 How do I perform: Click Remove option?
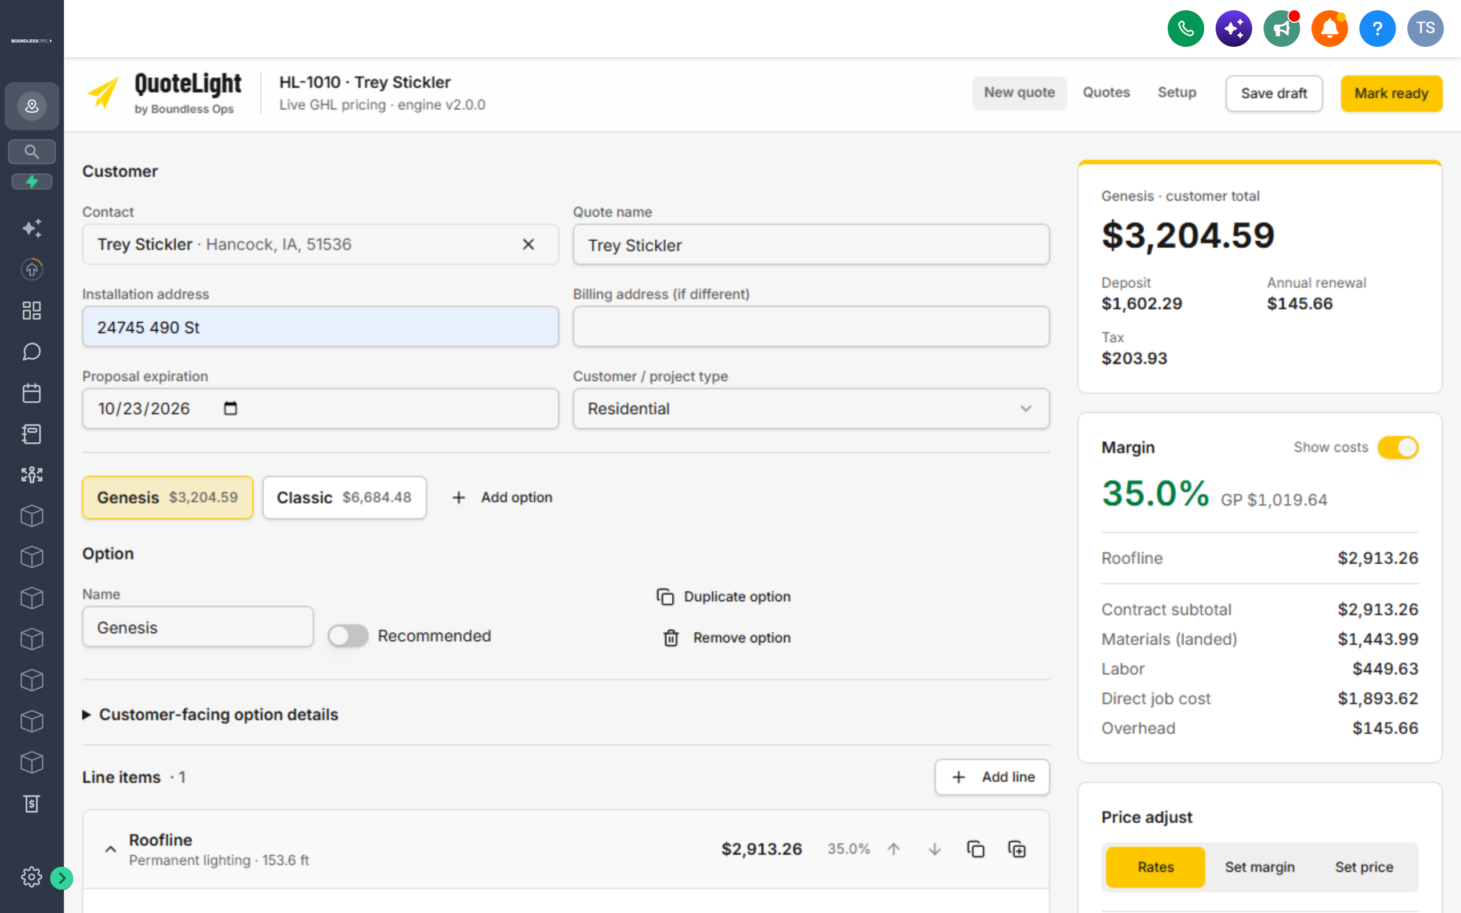[727, 637]
